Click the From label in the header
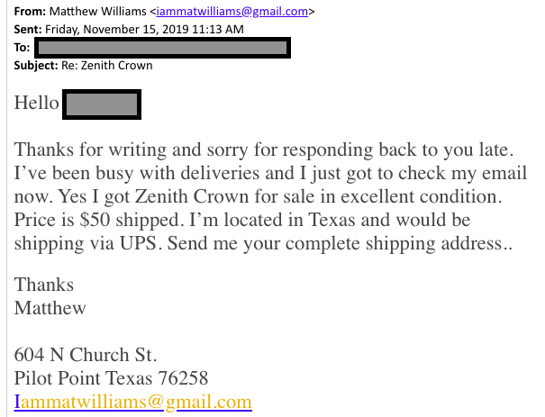This screenshot has height=417, width=545. click(x=30, y=13)
